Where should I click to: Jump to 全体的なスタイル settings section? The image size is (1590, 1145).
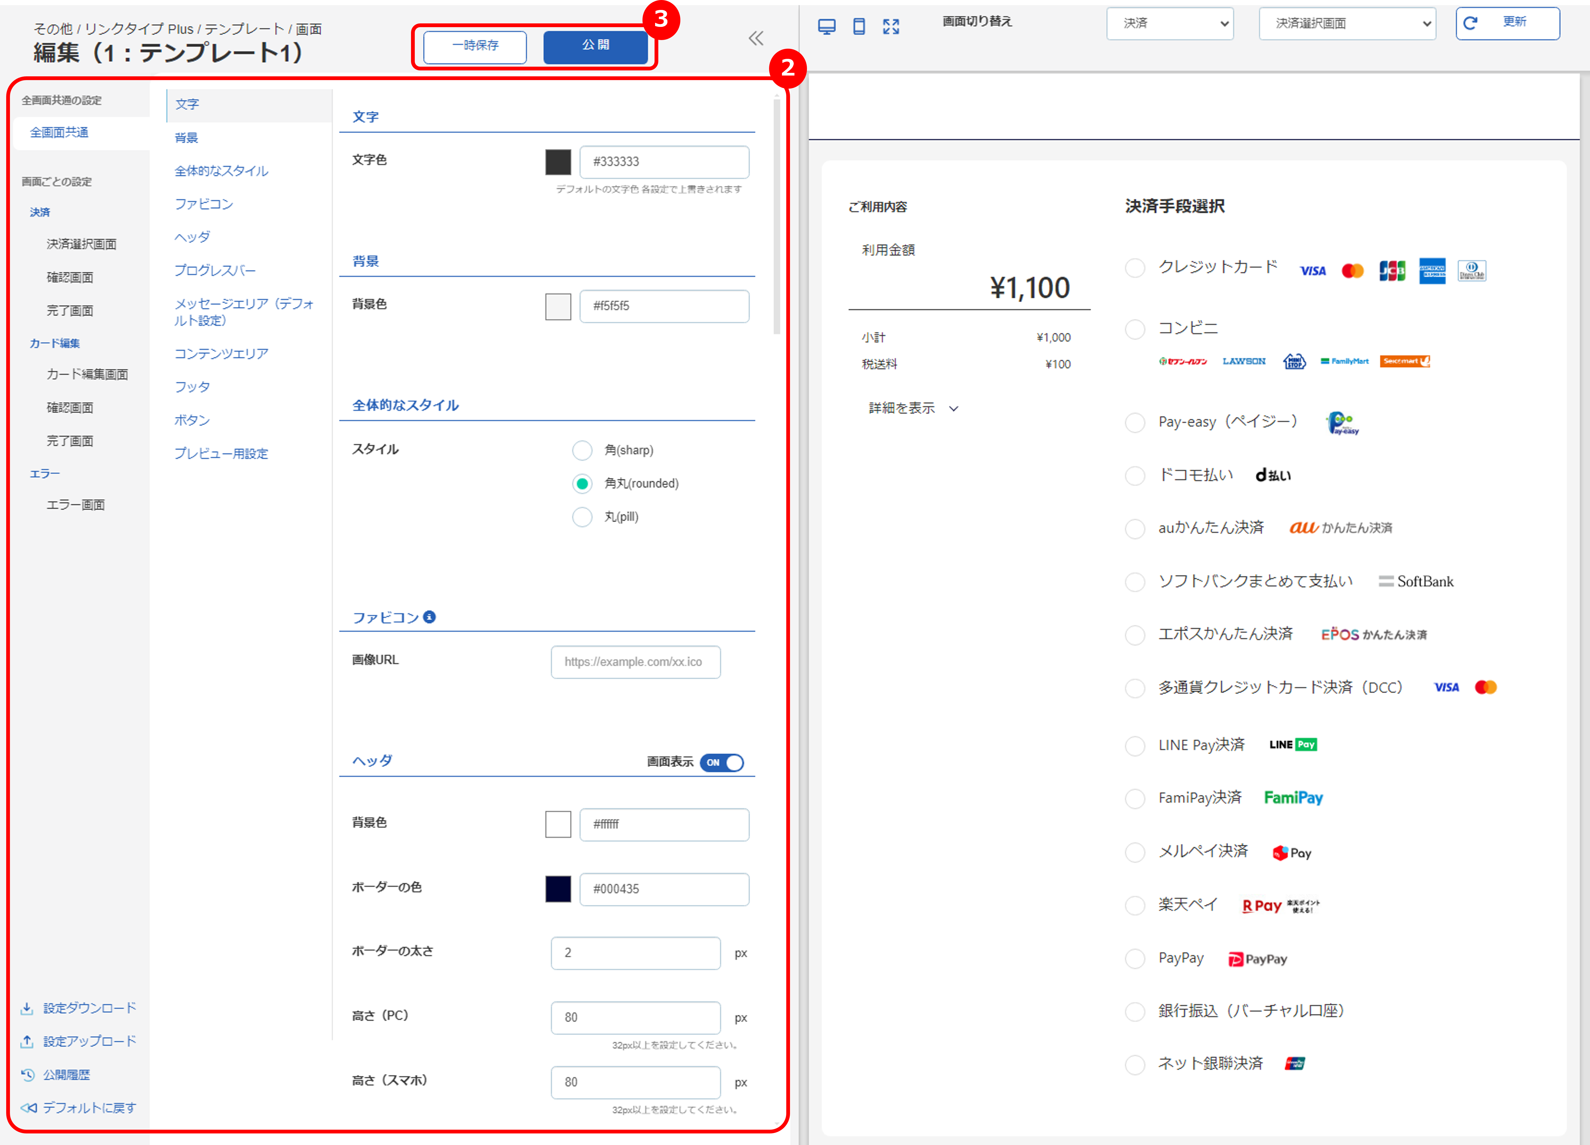(x=221, y=171)
